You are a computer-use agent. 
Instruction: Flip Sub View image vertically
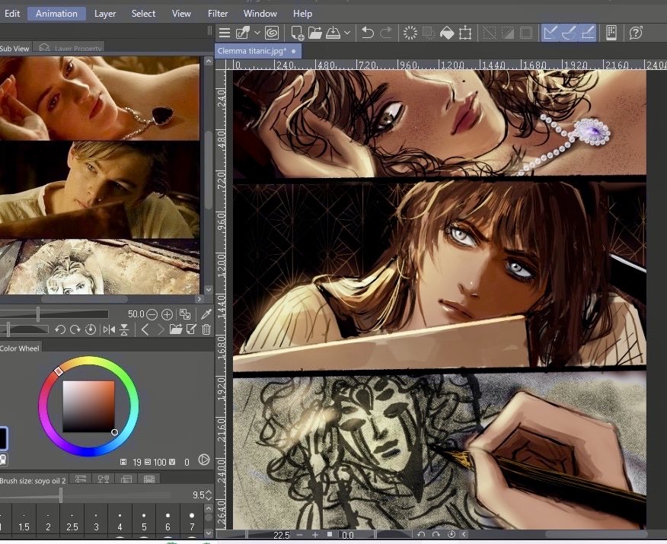(x=124, y=329)
